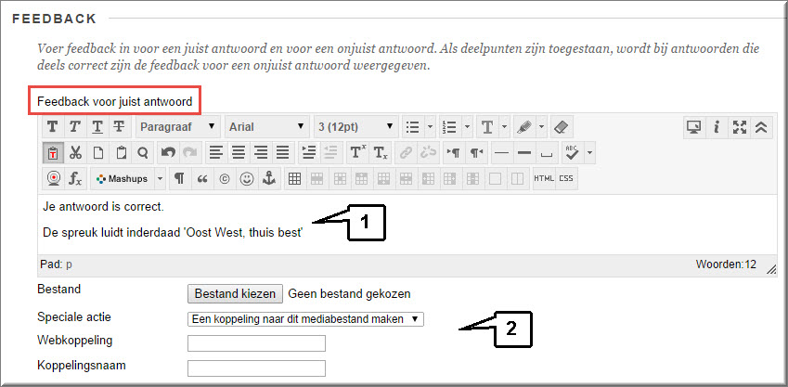Toggle strikethrough text formatting
Screen dimensions: 788x387
point(119,127)
